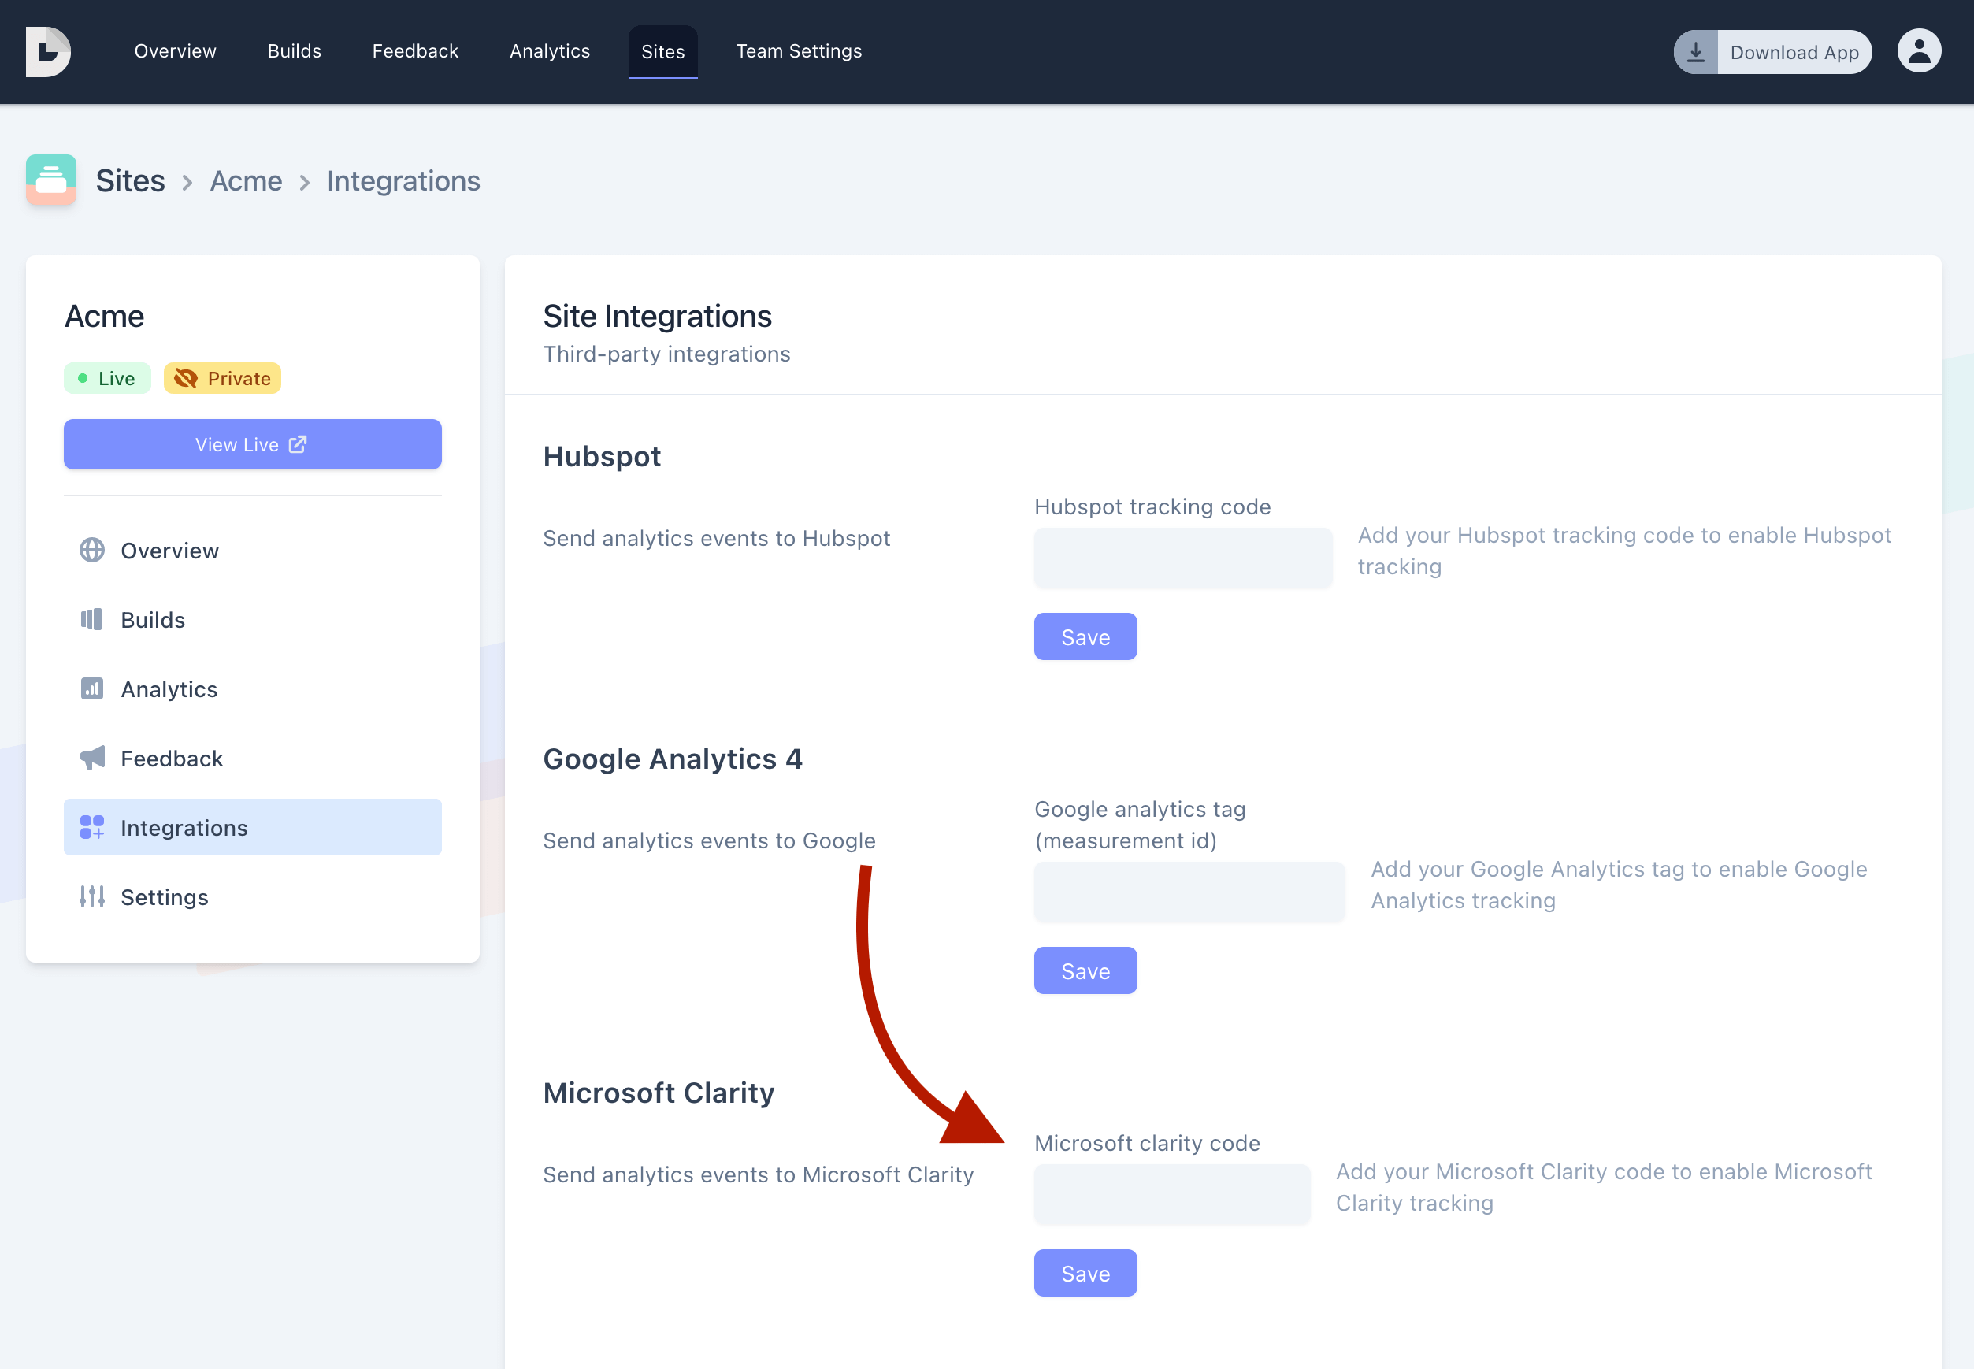Open the Sites tab in top navigation
1974x1369 pixels.
click(662, 51)
